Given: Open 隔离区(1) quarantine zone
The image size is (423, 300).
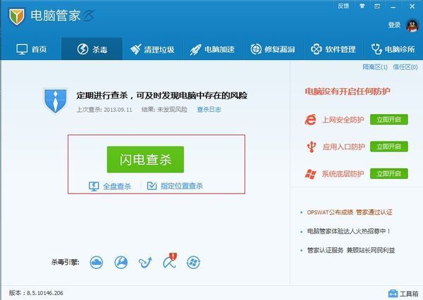Looking at the screenshot, I should (x=375, y=67).
